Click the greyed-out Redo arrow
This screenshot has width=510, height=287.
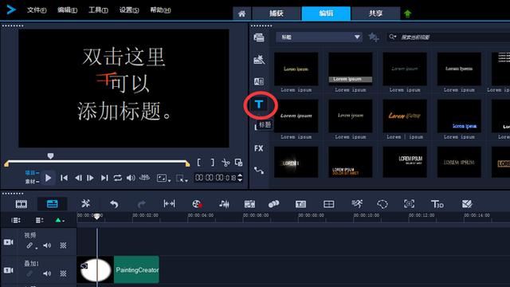point(142,204)
